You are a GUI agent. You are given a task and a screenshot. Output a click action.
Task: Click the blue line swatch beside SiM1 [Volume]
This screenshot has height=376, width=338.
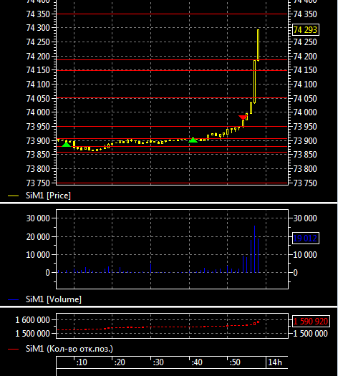tap(13, 300)
